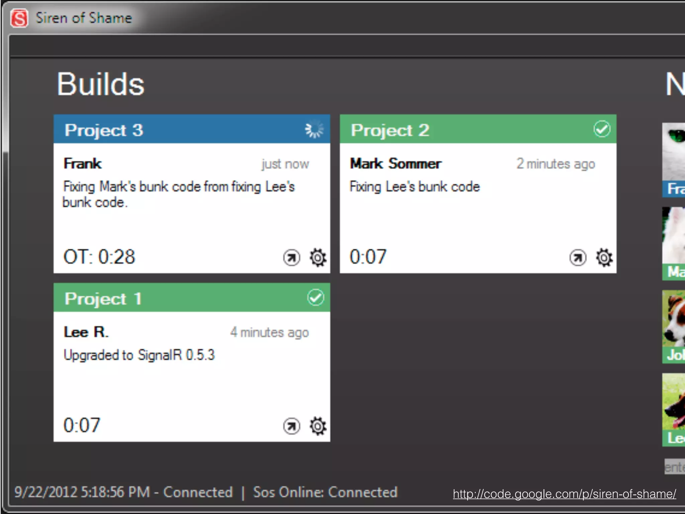Open the siren-of-shame Google Code link
This screenshot has width=685, height=514.
(x=564, y=494)
